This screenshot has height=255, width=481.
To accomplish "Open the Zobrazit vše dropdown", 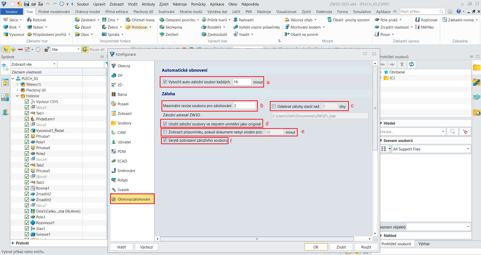I will pyautogui.click(x=33, y=64).
